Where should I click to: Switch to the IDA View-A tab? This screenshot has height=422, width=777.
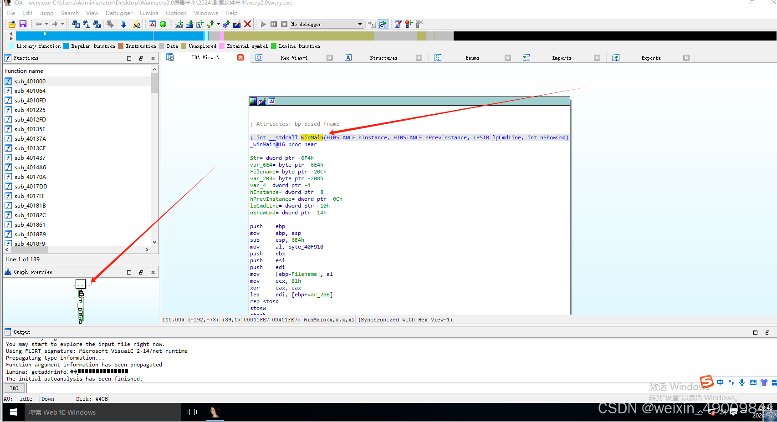pyautogui.click(x=205, y=57)
